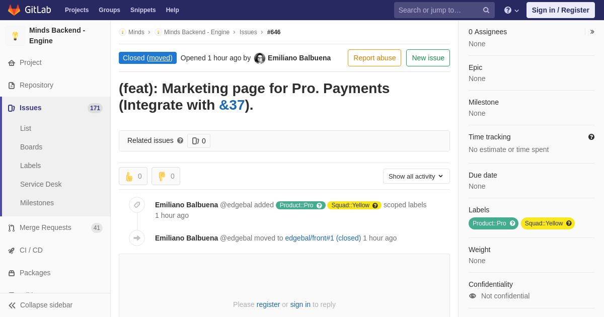
Task: Toggle thumbs up reaction
Action: point(133,176)
